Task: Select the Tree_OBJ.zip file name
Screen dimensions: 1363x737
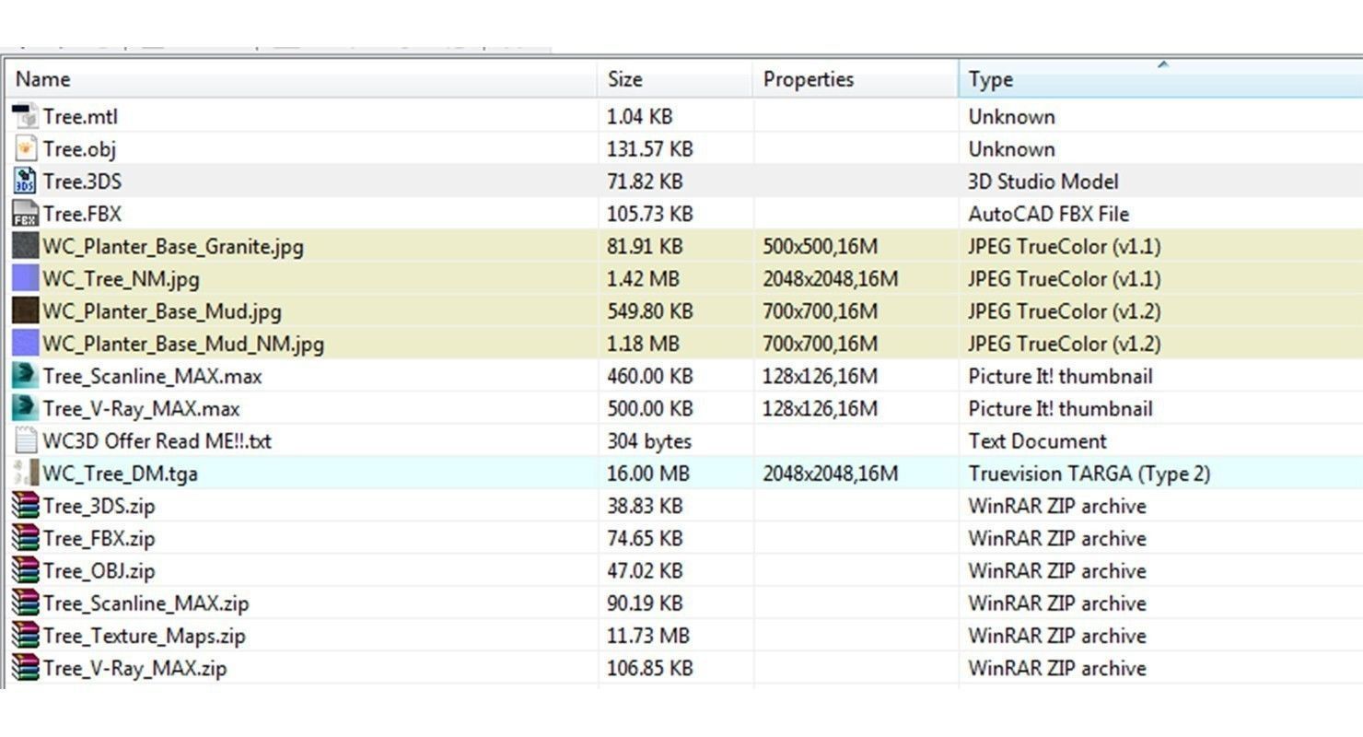Action: click(99, 571)
